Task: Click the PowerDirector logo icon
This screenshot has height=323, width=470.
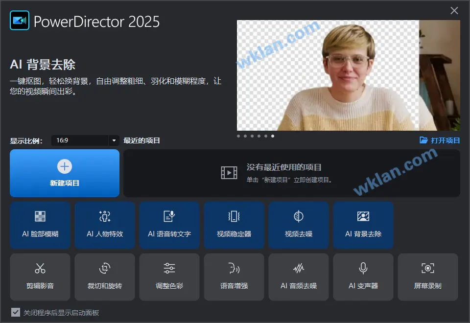Action: 20,21
